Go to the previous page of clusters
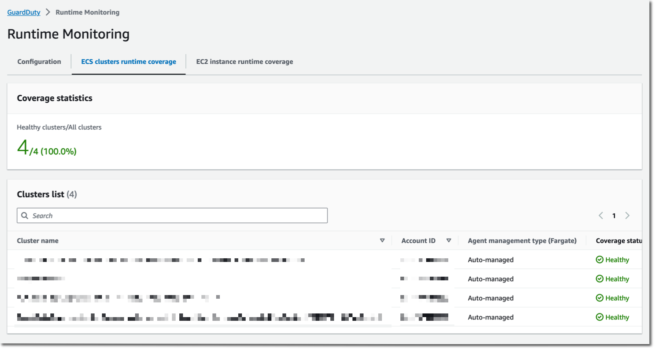This screenshot has height=349, width=655. (601, 215)
